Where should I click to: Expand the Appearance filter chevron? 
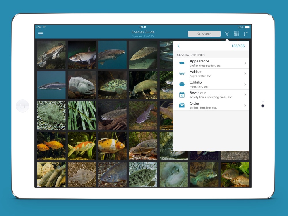[245, 63]
